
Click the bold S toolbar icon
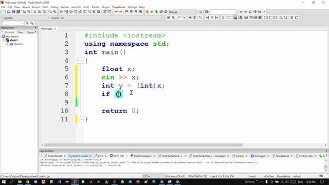point(291,17)
